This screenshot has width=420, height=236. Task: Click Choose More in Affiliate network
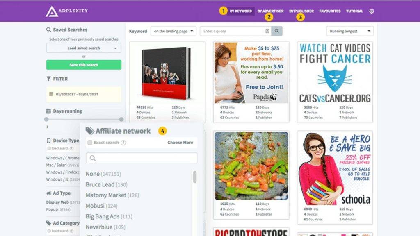[x=180, y=143]
